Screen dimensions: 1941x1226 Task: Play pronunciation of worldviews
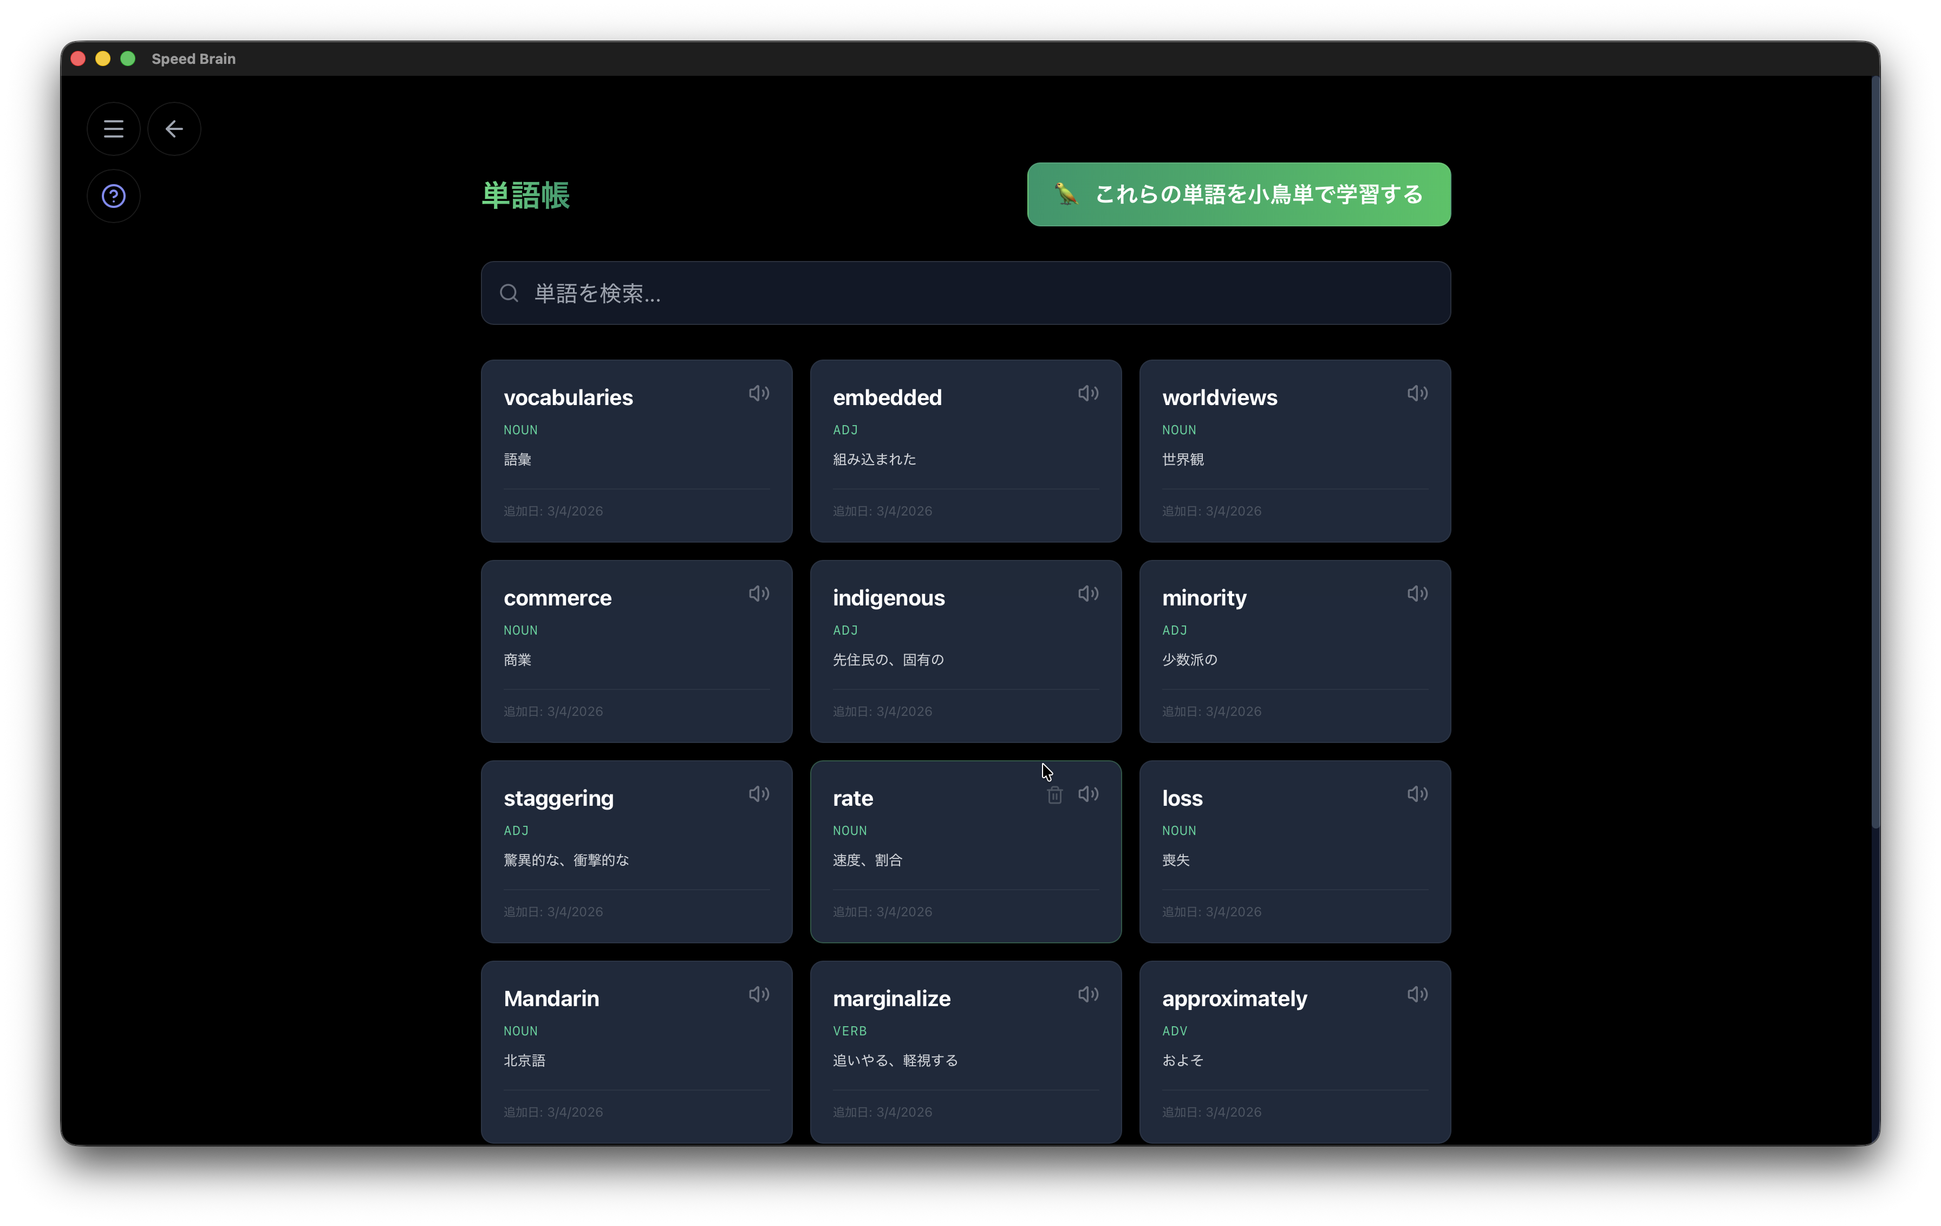pos(1417,393)
